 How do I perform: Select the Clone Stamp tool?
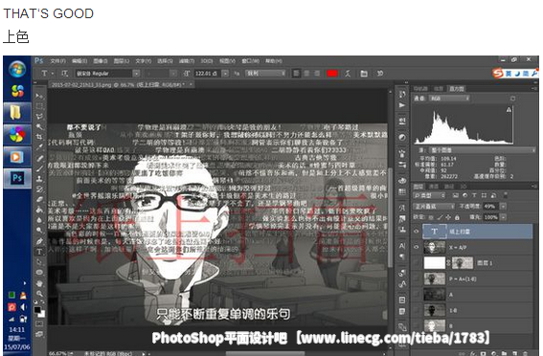[x=39, y=179]
